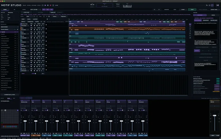Screen dimensions: 221x139
Task: Toggle MIDI on the Backing Vocals track header
Action: tap(31, 24)
